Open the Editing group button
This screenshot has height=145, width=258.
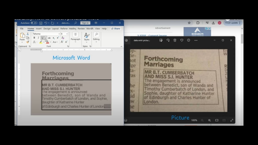[96, 38]
